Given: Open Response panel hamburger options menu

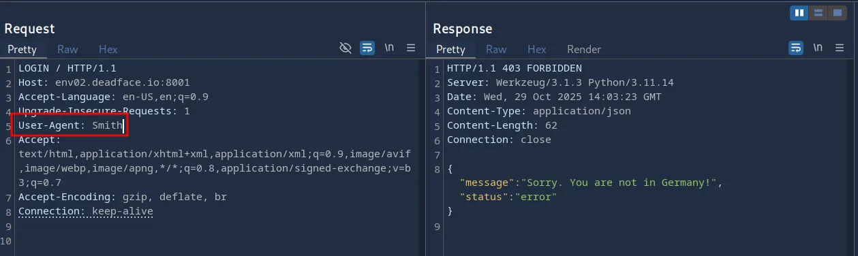Looking at the screenshot, I should pos(840,48).
